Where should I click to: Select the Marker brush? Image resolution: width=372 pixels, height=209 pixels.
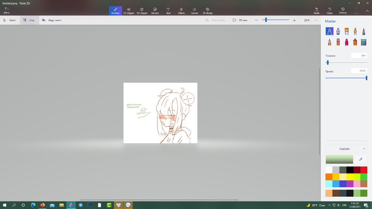tap(329, 31)
